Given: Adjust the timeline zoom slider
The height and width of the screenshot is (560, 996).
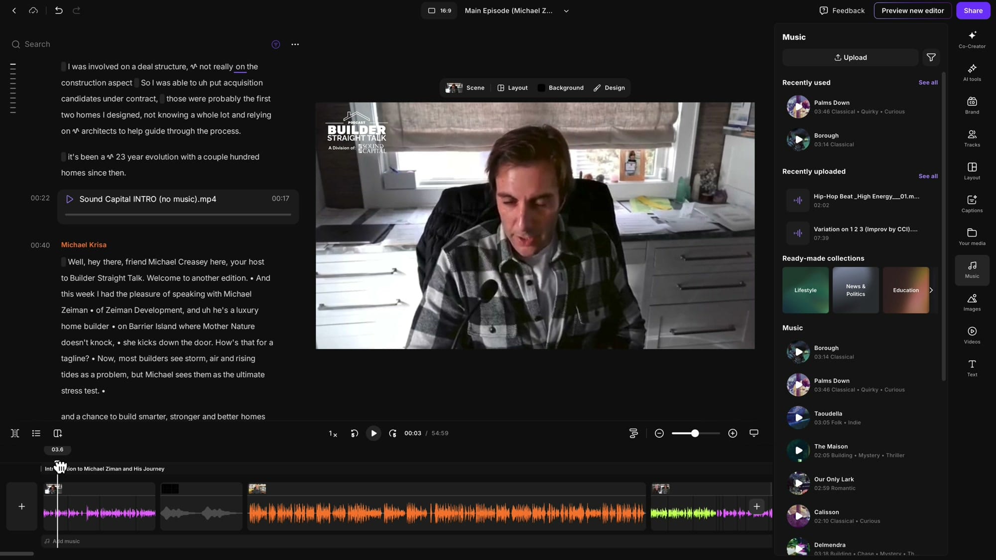Looking at the screenshot, I should pos(695,433).
